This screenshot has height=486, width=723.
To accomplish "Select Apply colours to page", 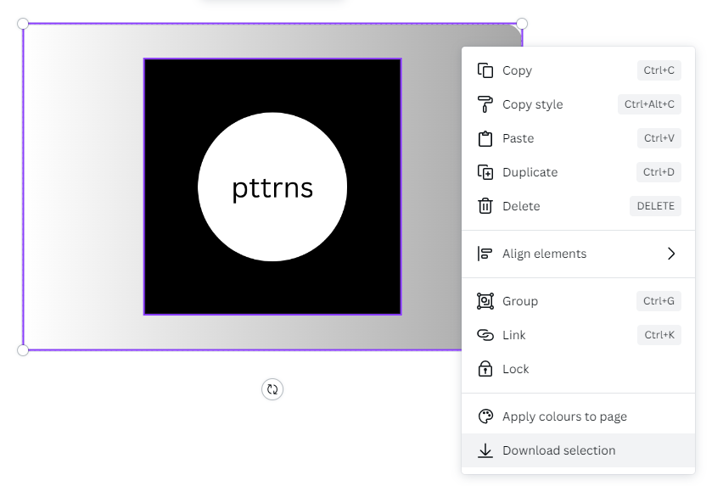I will [x=578, y=416].
